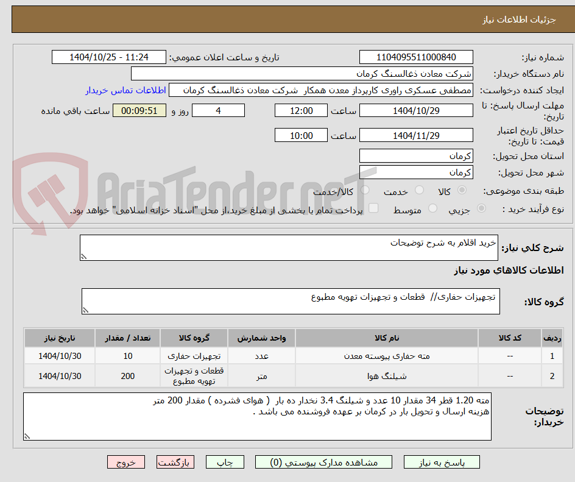
Task: Click the 12:00 deadline hour field
Action: [301, 110]
